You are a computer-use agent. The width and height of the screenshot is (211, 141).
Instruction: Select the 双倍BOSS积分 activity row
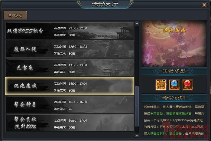click(70, 31)
